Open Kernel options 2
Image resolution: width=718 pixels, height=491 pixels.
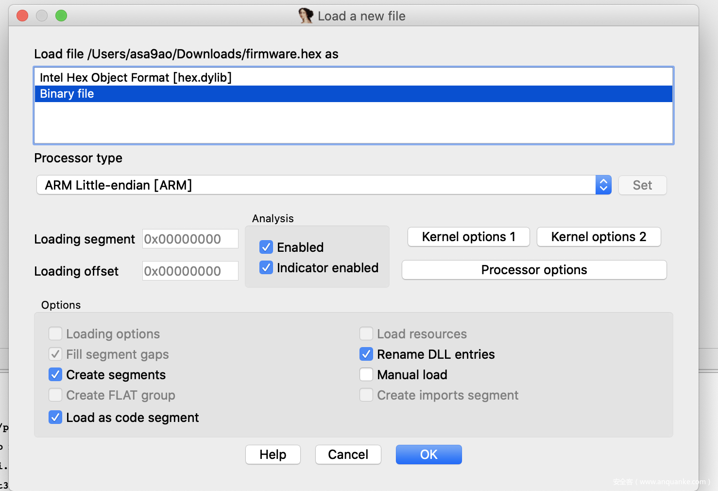tap(598, 237)
